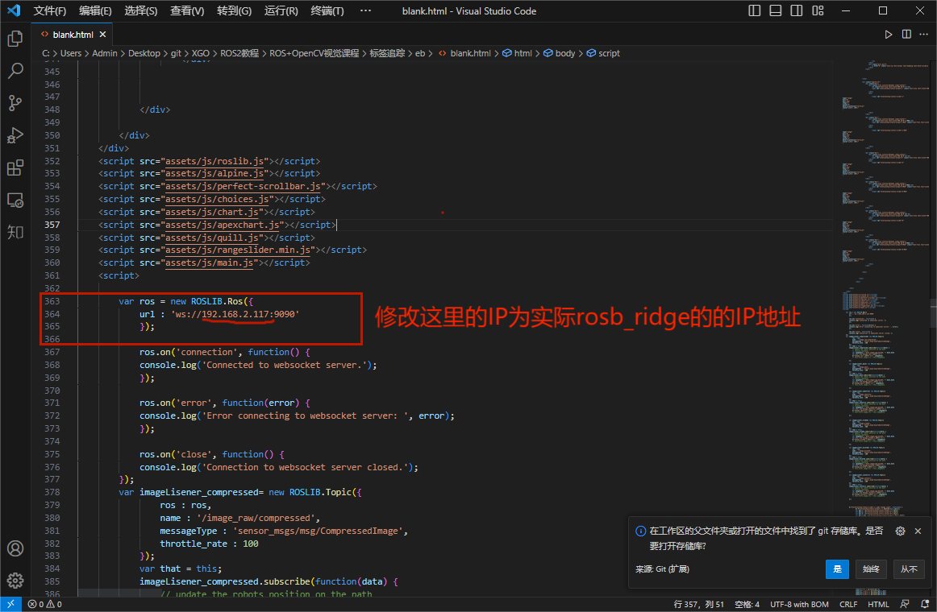Open the 文件(F) menu
The image size is (937, 612).
(50, 10)
